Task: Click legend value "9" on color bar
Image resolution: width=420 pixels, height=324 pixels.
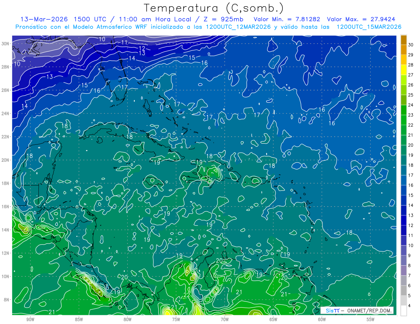Action: (x=409, y=255)
